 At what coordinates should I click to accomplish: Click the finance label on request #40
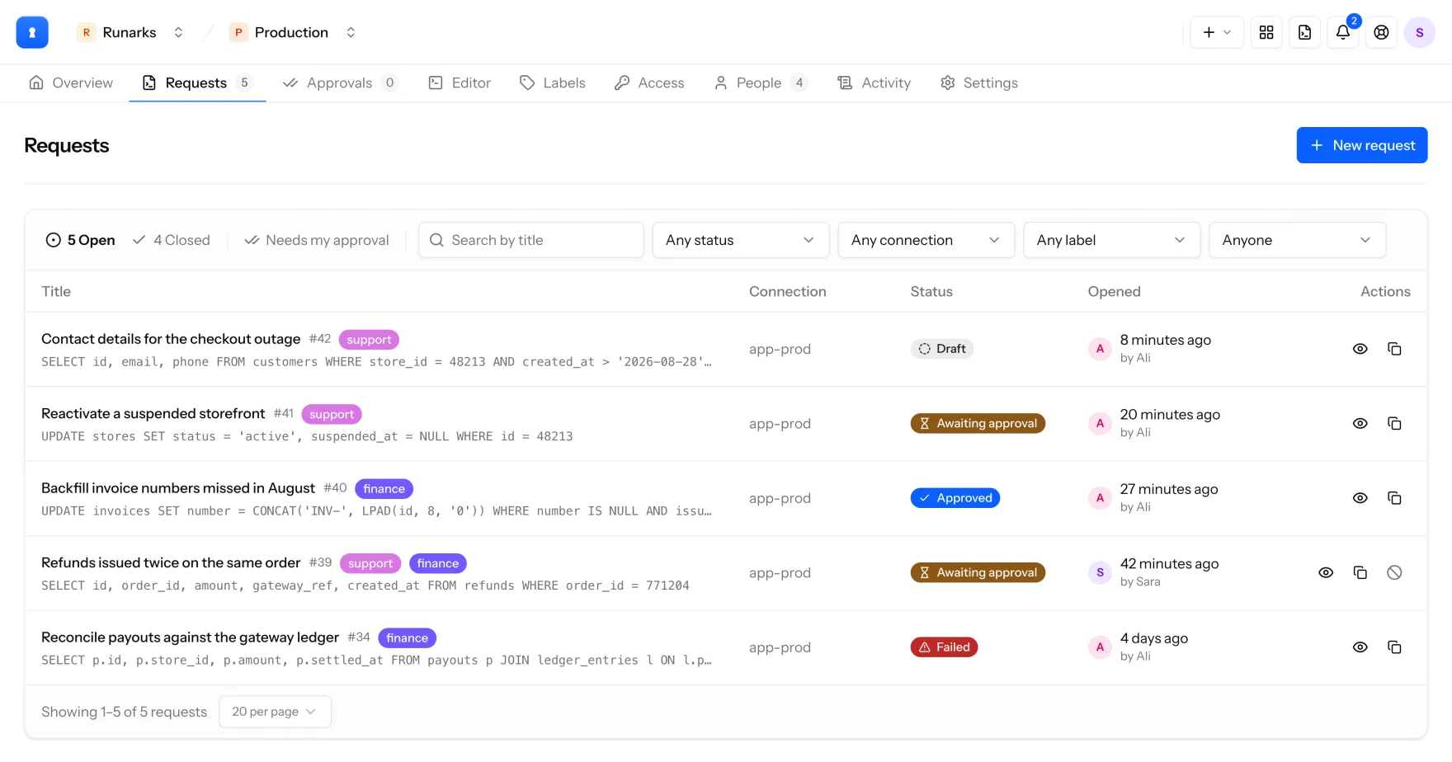(384, 489)
